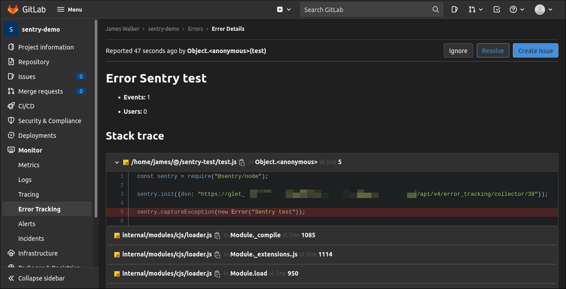Open sentry-demo project title in sidebar
The image size is (566, 289).
[41, 29]
